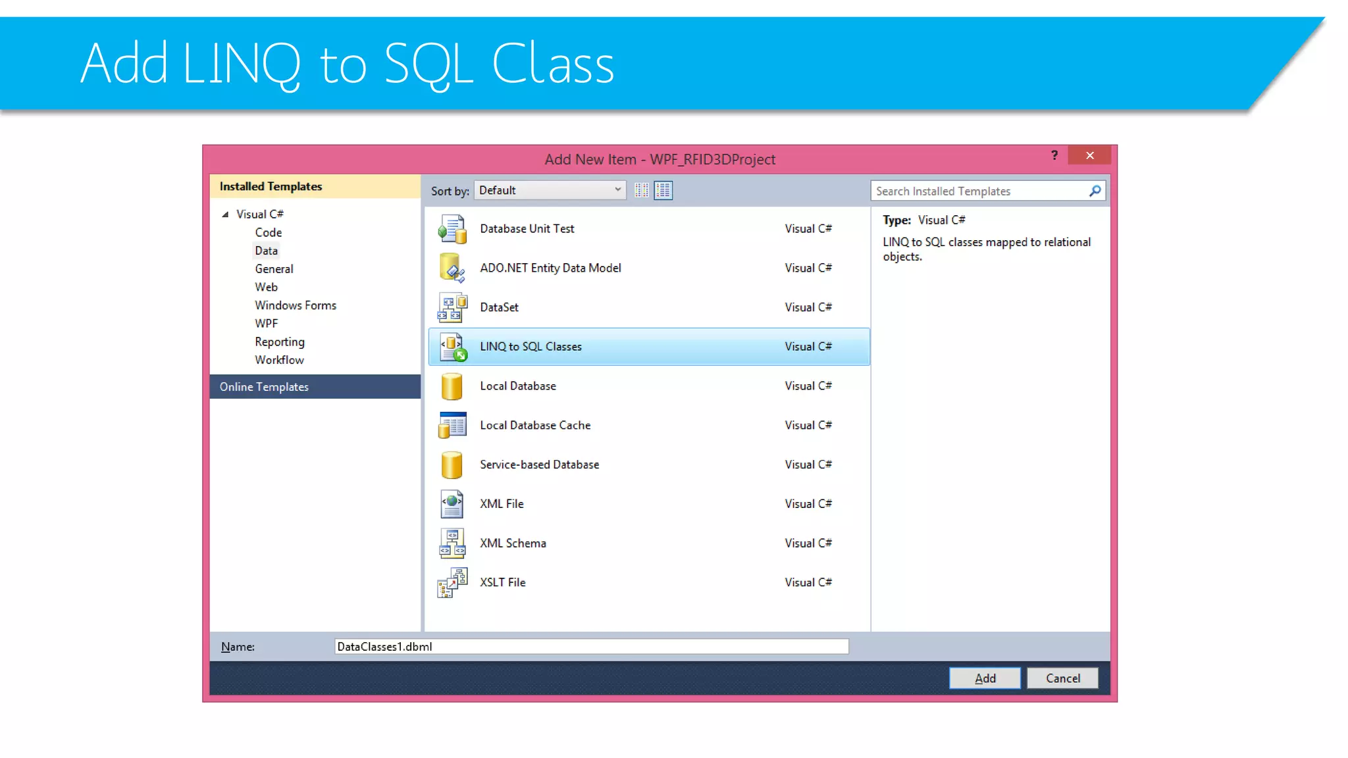Open the Sort by Default dropdown
The image size is (1348, 758).
(x=550, y=190)
